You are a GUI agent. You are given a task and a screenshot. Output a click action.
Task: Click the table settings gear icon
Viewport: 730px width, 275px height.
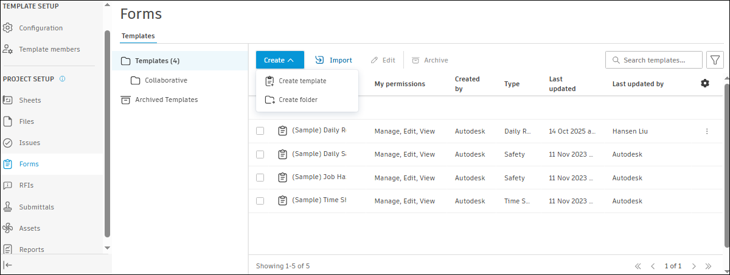(704, 83)
